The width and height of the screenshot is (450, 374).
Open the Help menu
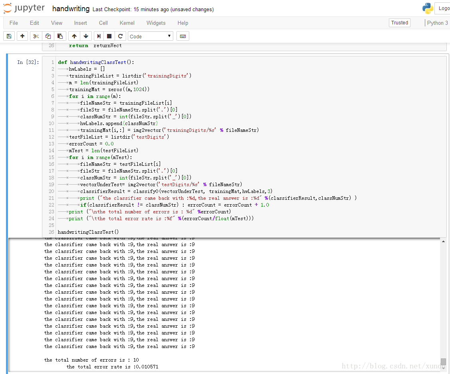[x=183, y=23]
